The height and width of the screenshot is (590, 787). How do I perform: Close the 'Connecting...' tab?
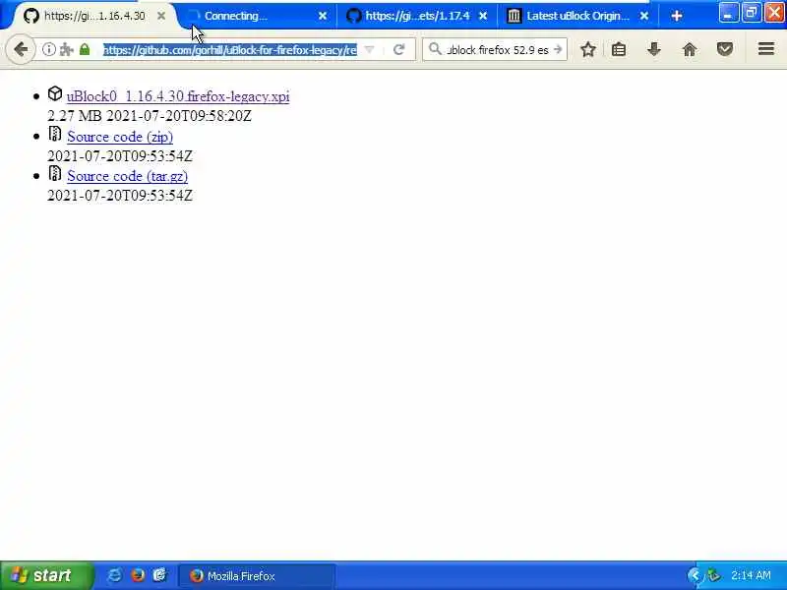coord(323,16)
